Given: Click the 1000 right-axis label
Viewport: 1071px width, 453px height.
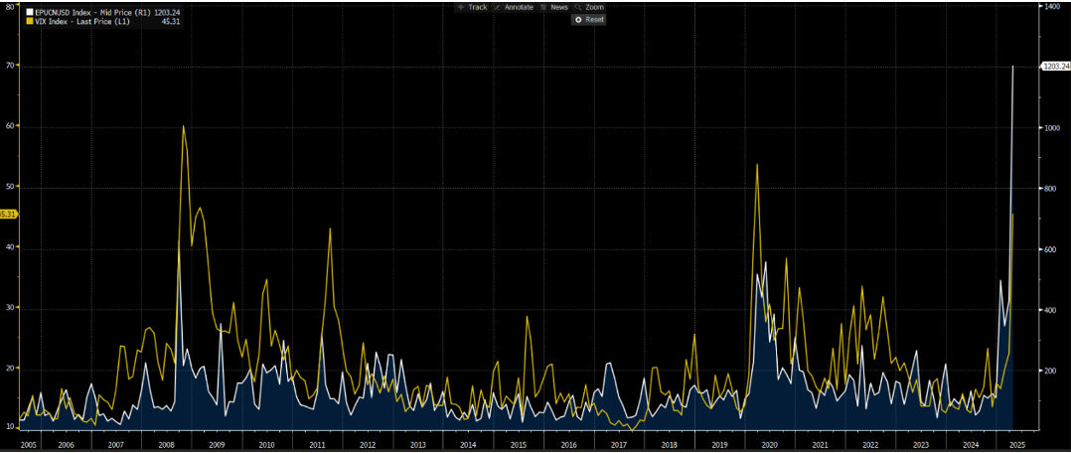Looking at the screenshot, I should (x=1050, y=128).
